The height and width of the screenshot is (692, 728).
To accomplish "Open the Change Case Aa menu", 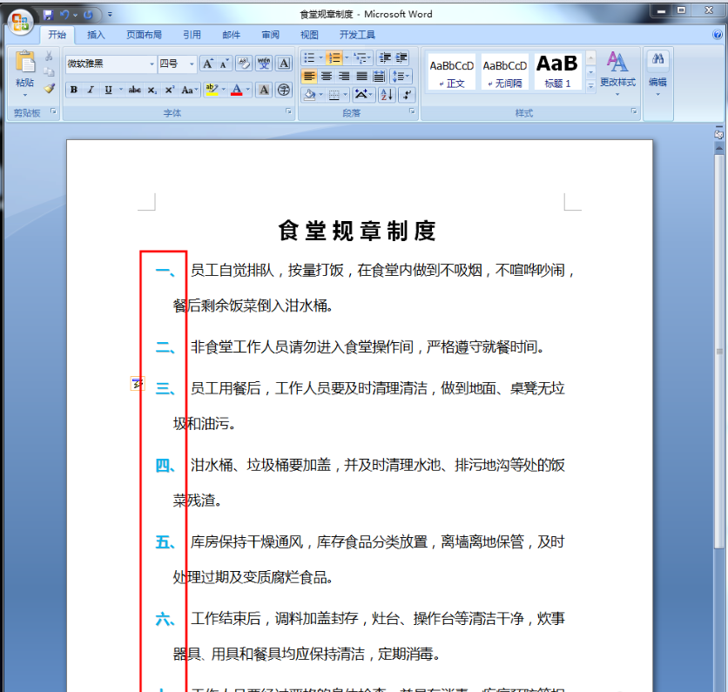I will (190, 90).
